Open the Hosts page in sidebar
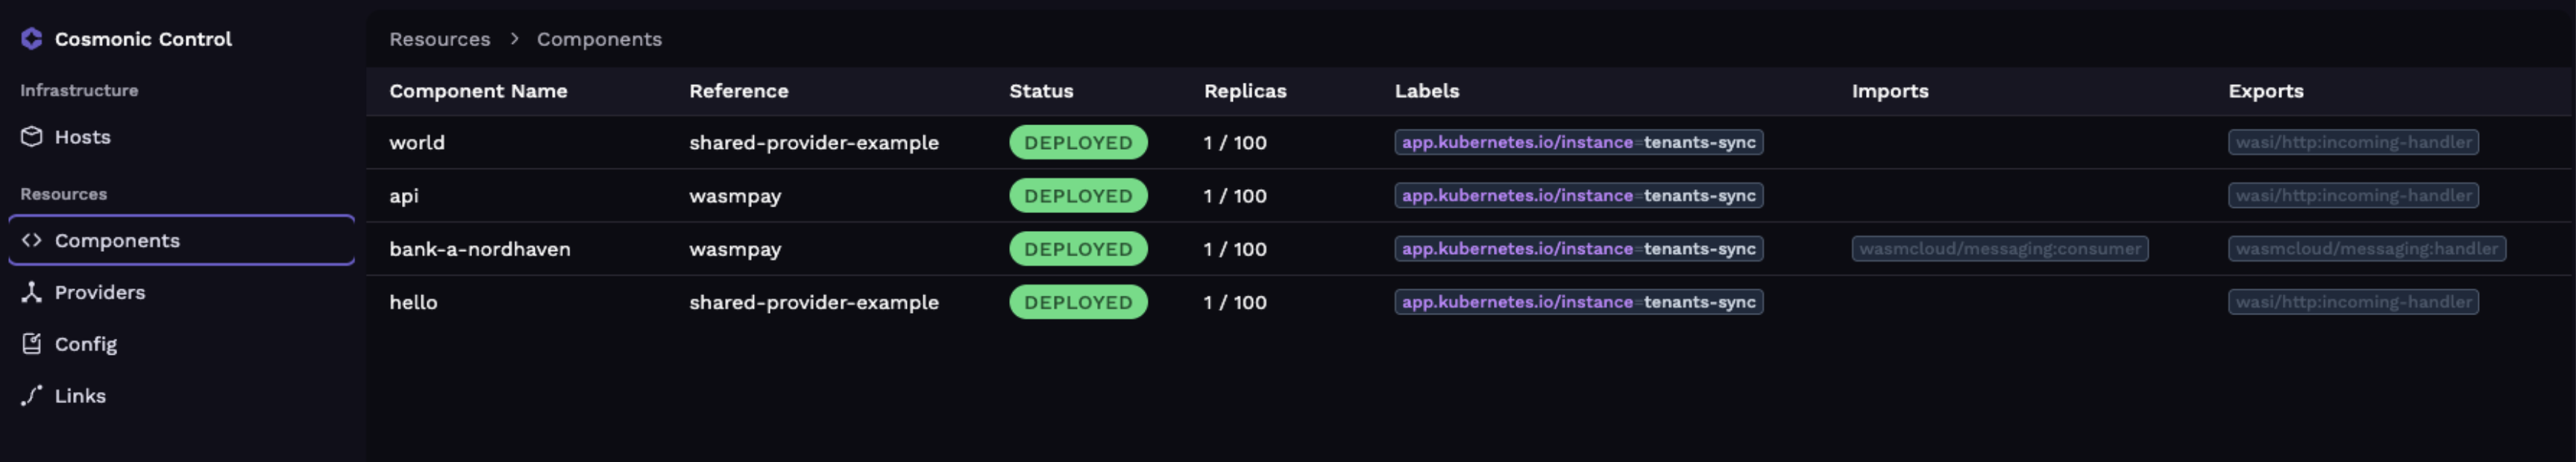2576x462 pixels. (82, 137)
